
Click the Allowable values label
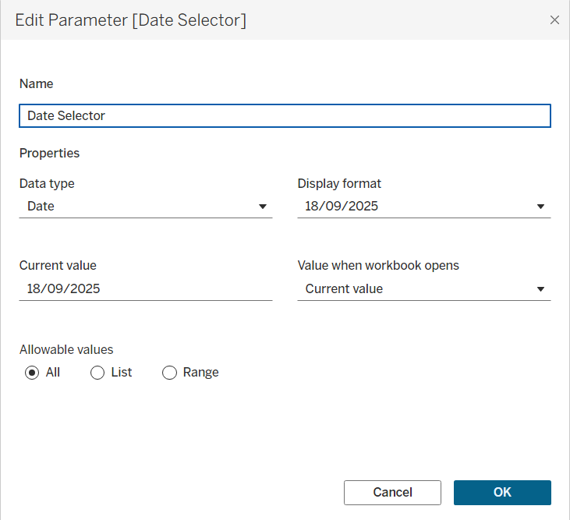[x=66, y=350]
